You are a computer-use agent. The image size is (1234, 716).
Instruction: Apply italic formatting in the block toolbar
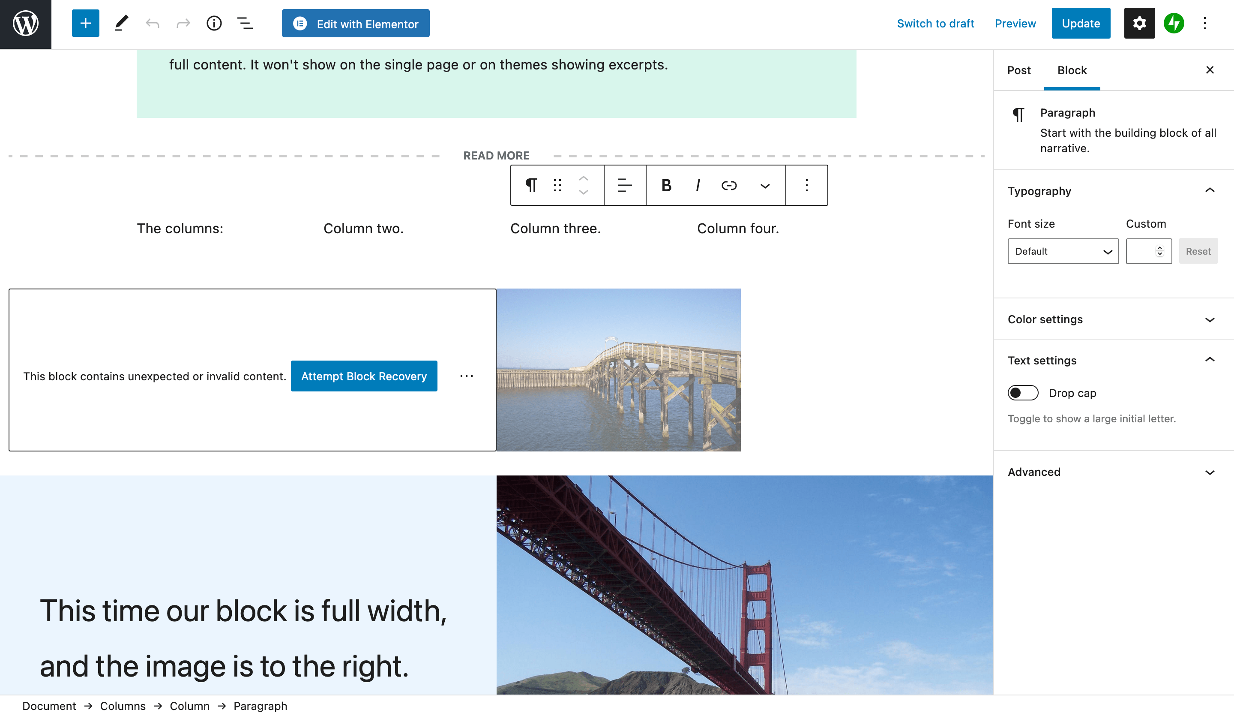pos(697,185)
